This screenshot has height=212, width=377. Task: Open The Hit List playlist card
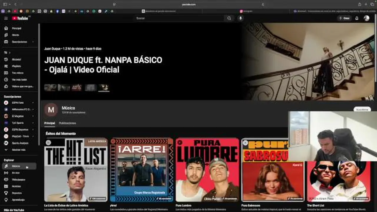76,170
